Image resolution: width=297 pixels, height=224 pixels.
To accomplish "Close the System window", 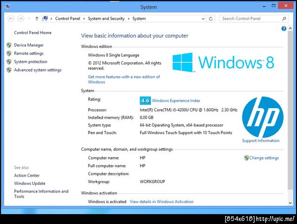I will [x=286, y=5].
